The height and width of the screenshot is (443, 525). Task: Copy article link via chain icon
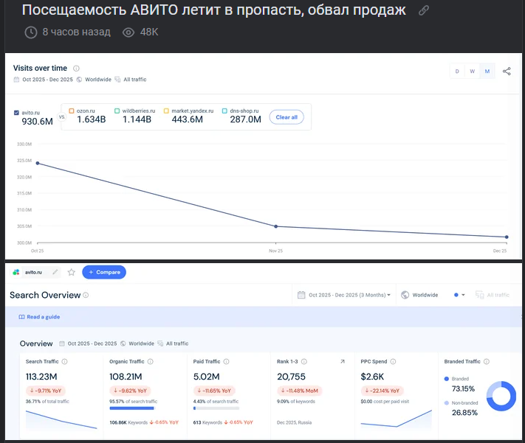coord(424,11)
